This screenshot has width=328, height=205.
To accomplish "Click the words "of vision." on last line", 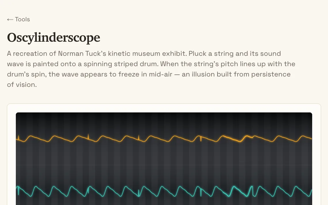I will pyautogui.click(x=22, y=85).
